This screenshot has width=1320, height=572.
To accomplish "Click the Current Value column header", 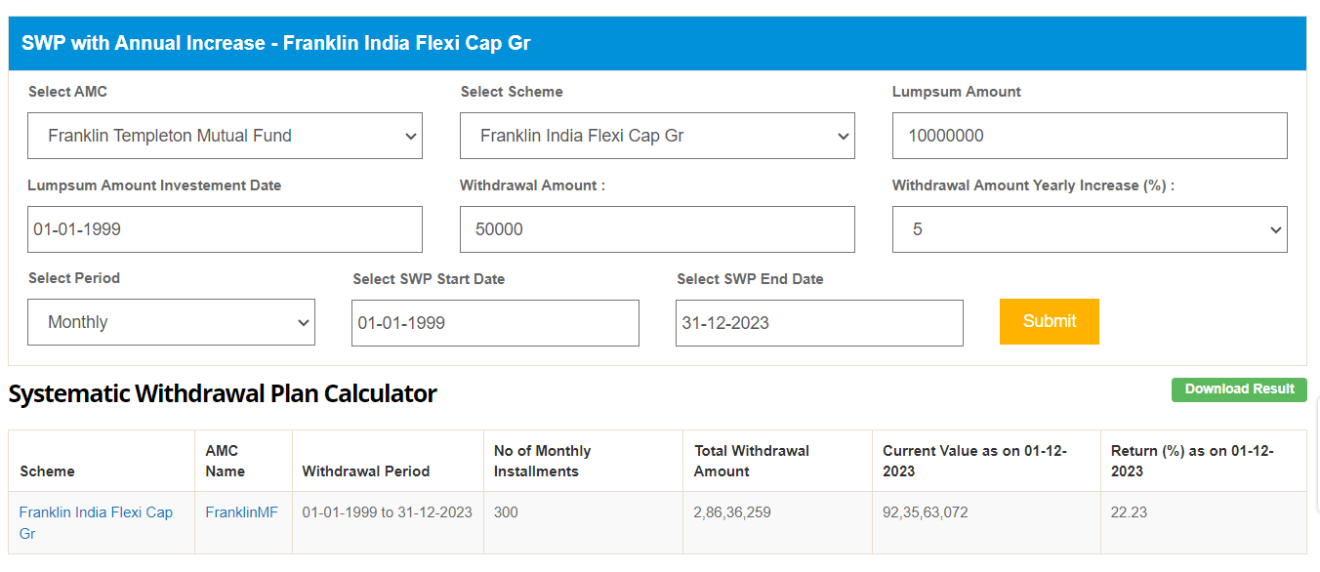I will [974, 461].
